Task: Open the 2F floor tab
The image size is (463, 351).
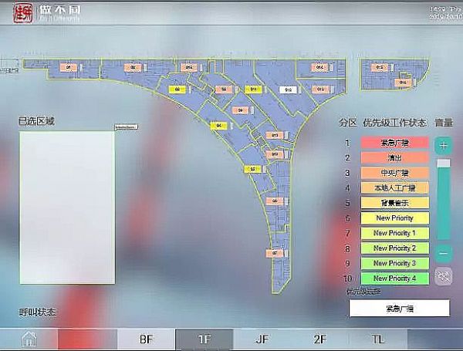Action: pos(320,339)
